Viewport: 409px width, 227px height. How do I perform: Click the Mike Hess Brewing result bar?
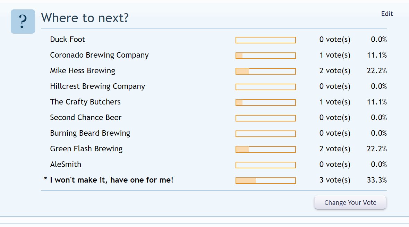point(265,71)
